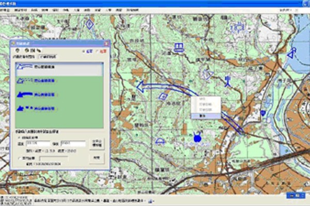Close the symbol dialog with its red X
Screen dimensions: 310x206
[x=106, y=43]
